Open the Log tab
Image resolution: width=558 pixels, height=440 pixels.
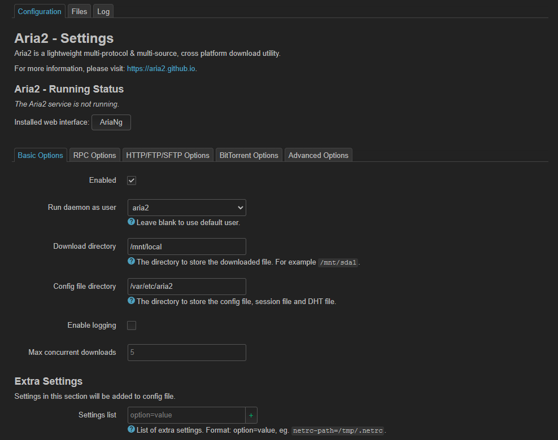pos(103,11)
